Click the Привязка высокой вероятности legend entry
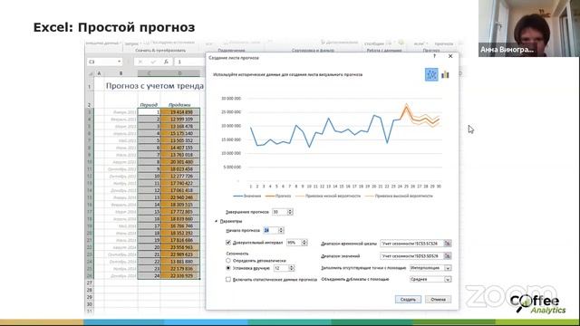 399,196
